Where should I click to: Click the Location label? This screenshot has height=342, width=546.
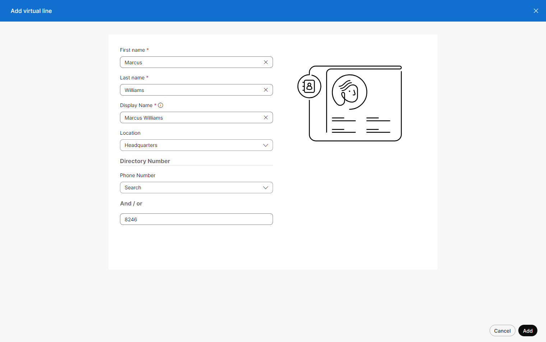pos(130,133)
